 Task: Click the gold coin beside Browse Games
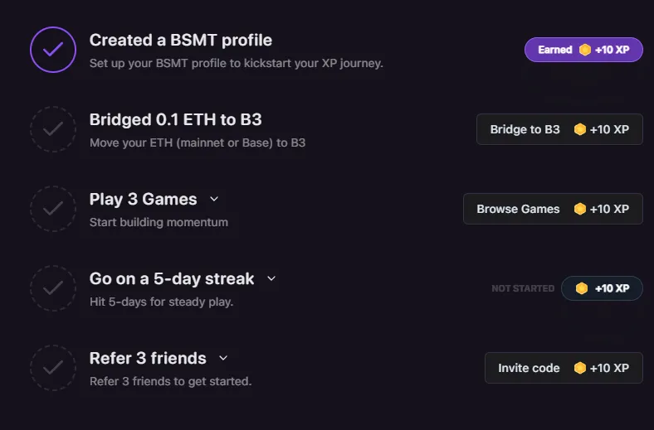(580, 209)
